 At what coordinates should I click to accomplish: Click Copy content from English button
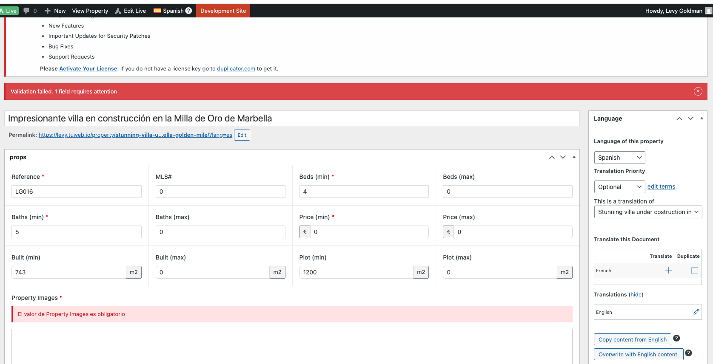[633, 339]
